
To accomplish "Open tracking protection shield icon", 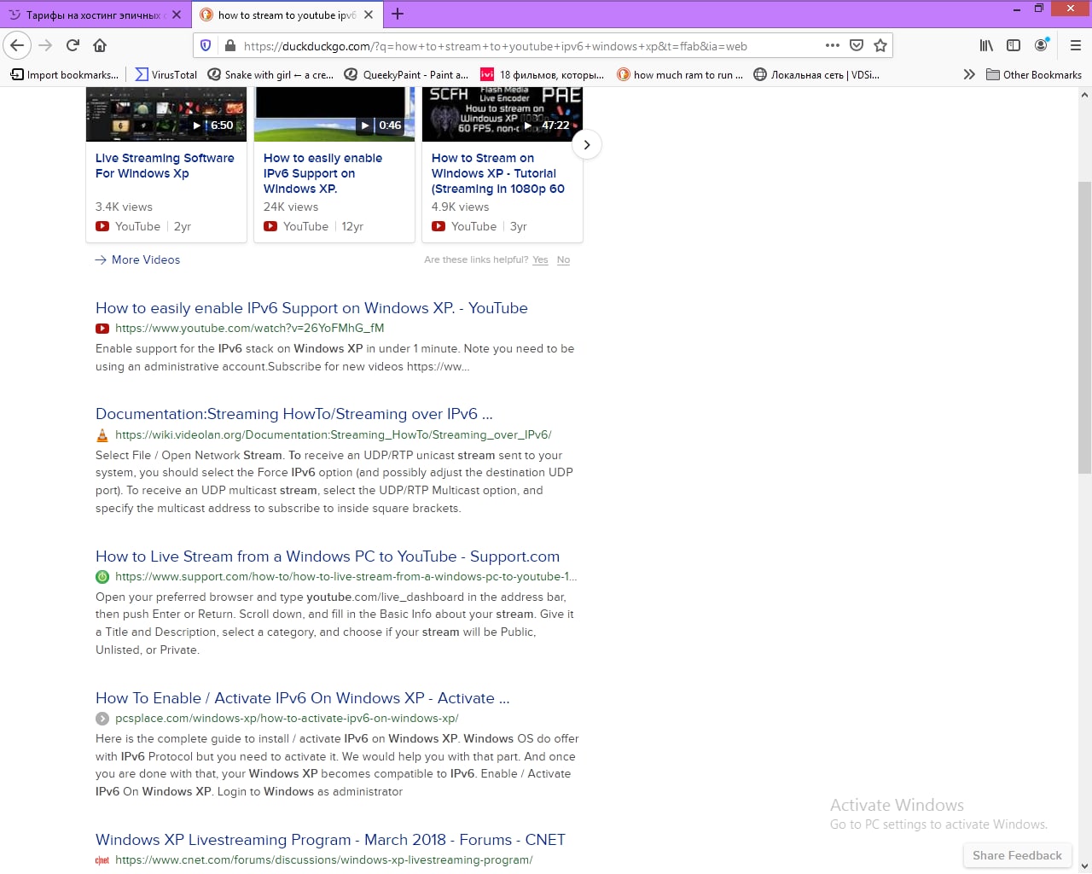I will pyautogui.click(x=206, y=45).
